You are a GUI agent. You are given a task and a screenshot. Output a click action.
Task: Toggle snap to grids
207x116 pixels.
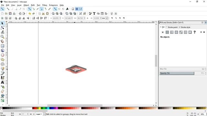coord(77,9)
